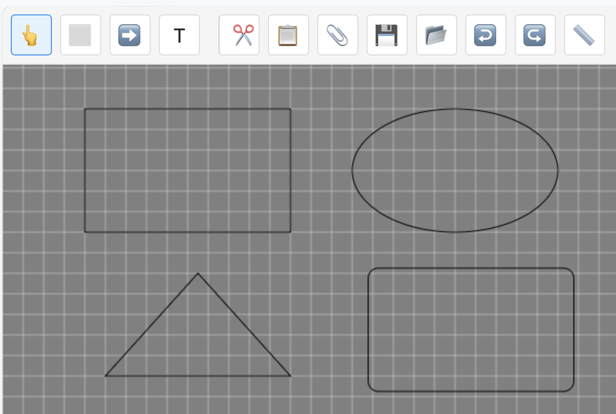Paste using the clipboard icon
This screenshot has width=616, height=414.
[x=288, y=35]
